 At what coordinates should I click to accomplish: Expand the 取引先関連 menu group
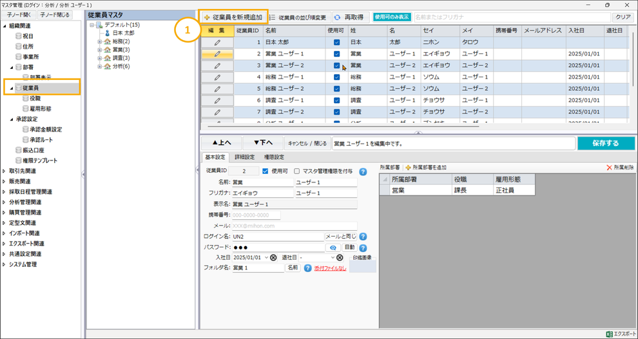[5, 171]
